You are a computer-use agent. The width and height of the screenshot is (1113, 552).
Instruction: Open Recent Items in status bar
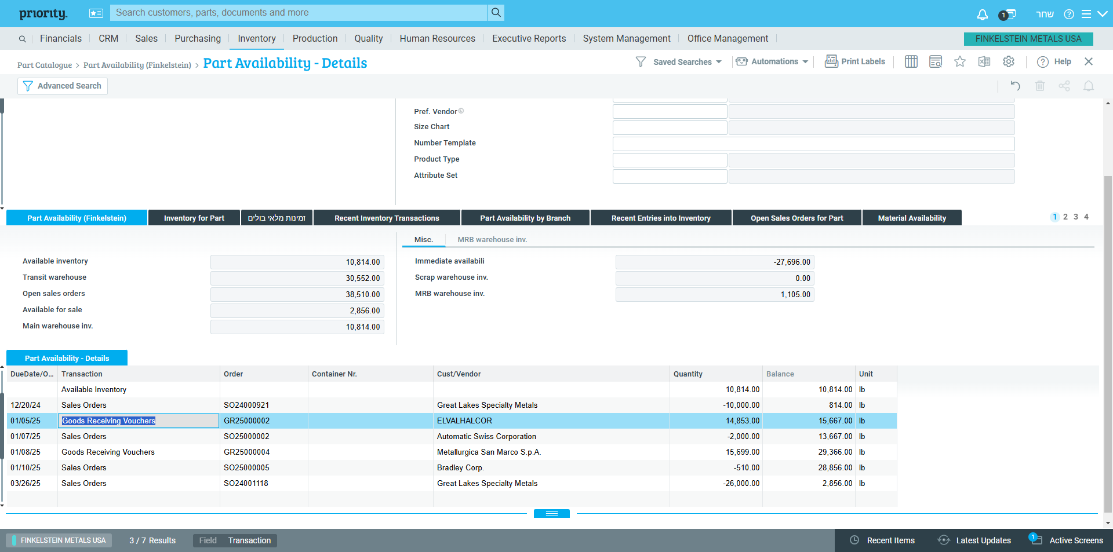pyautogui.click(x=882, y=540)
